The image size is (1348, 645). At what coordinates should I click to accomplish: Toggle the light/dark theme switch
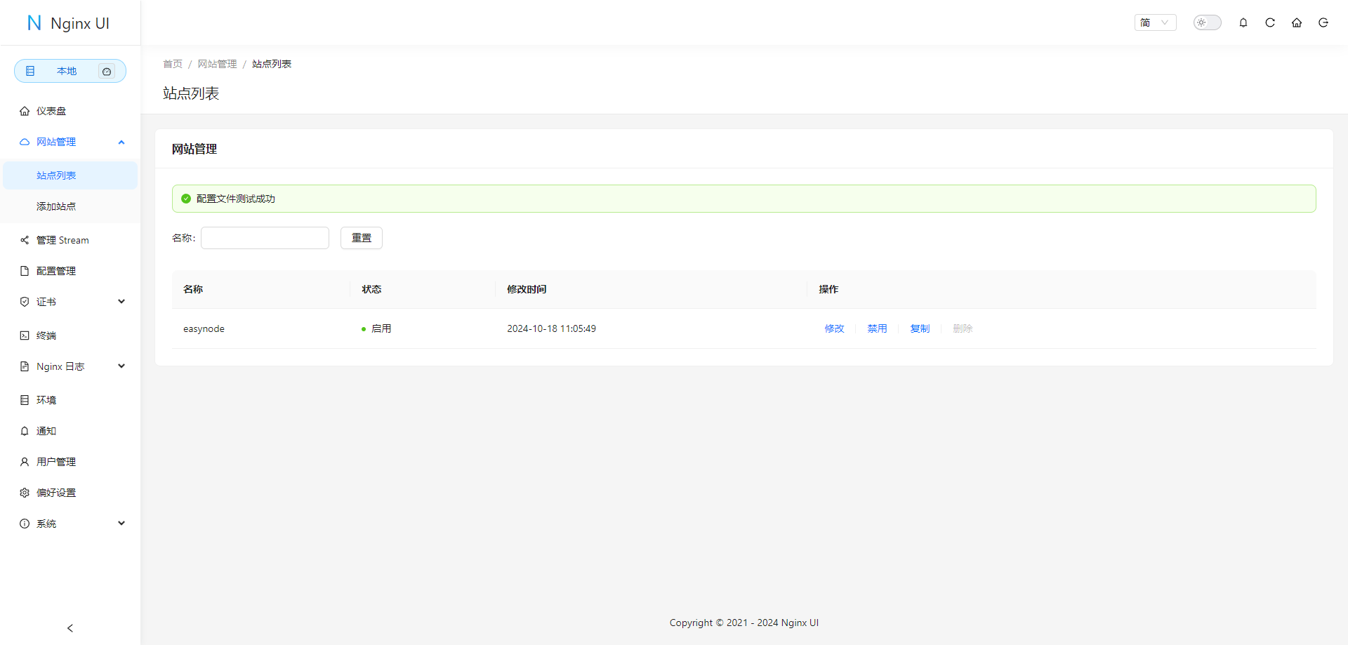coord(1208,22)
